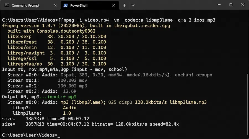Click the 'liberofrest' library row
Screen dimensions: 249x139
57,42
